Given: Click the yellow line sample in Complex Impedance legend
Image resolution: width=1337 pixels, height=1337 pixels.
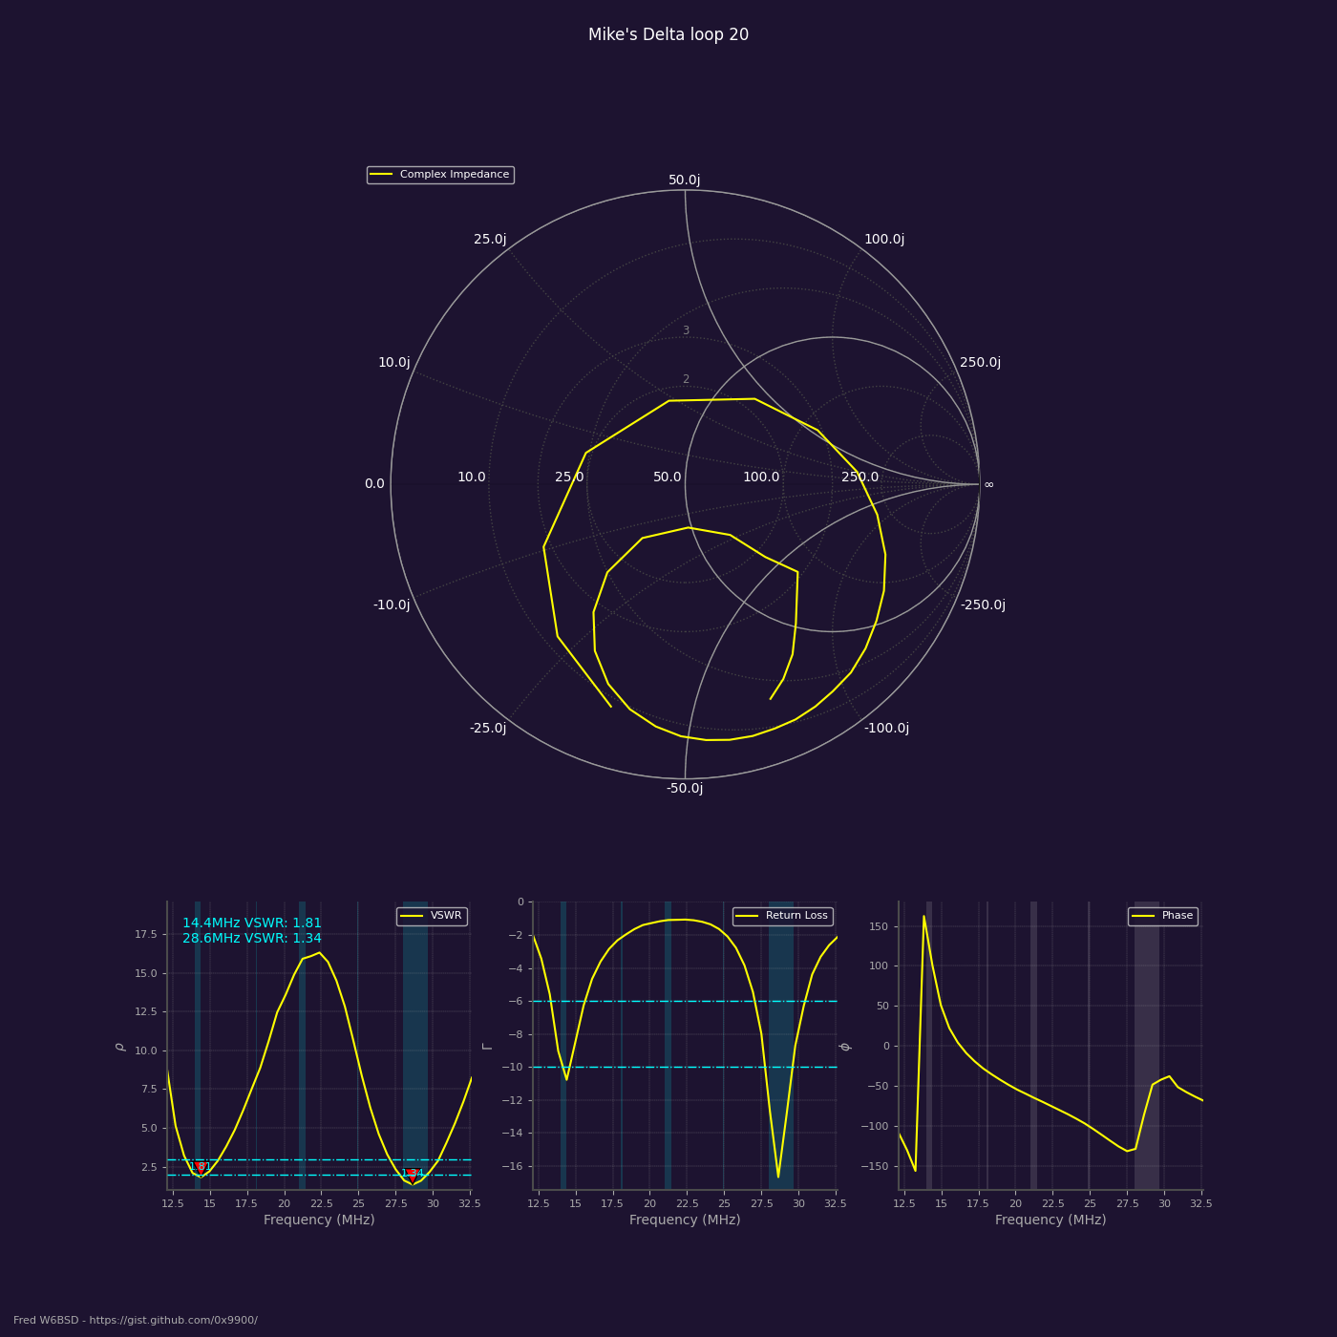Looking at the screenshot, I should (381, 175).
